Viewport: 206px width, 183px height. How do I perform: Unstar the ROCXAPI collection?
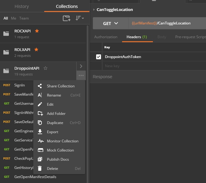(37, 31)
